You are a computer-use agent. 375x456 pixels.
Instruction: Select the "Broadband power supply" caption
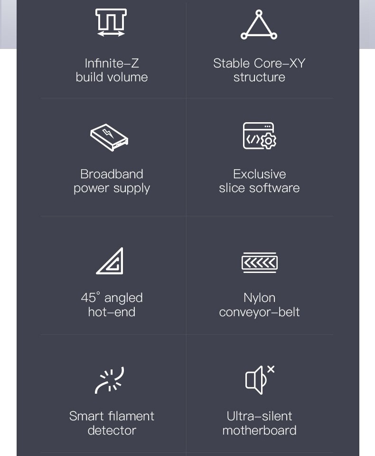tap(112, 181)
